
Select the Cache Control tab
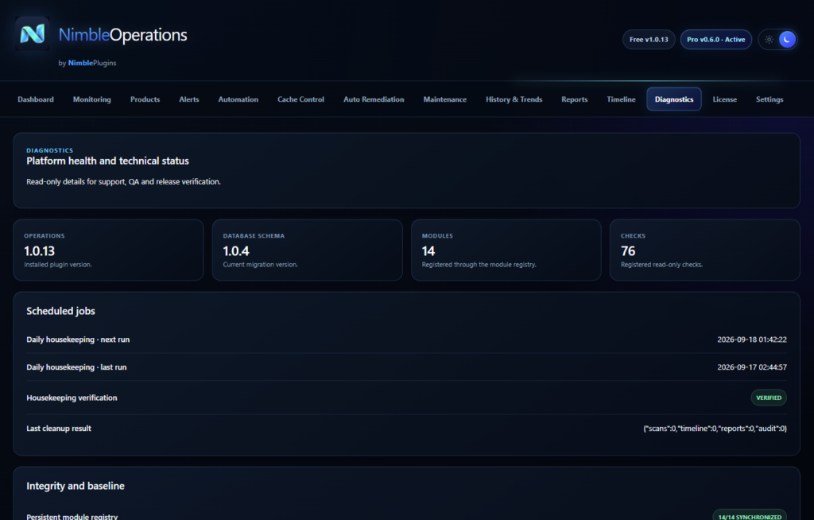pos(300,99)
